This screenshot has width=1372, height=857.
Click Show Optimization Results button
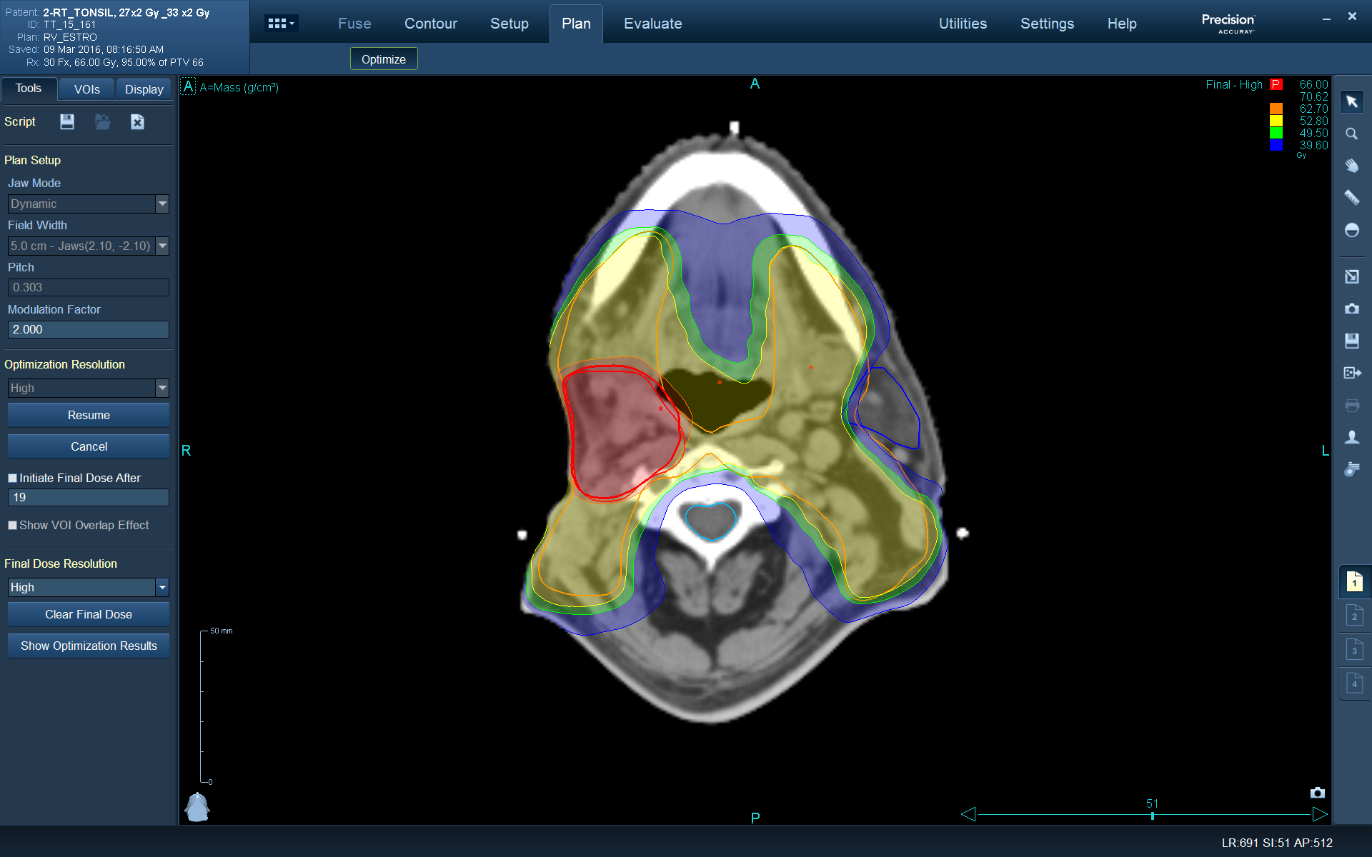(89, 646)
